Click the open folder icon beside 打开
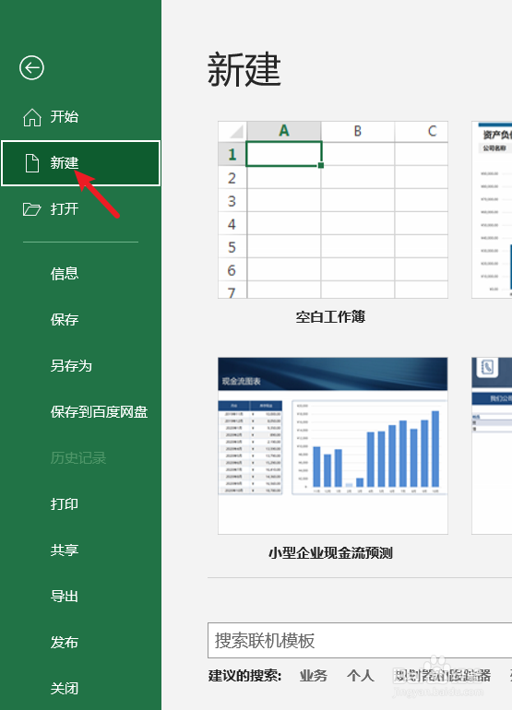This screenshot has width=512, height=710. (x=31, y=209)
